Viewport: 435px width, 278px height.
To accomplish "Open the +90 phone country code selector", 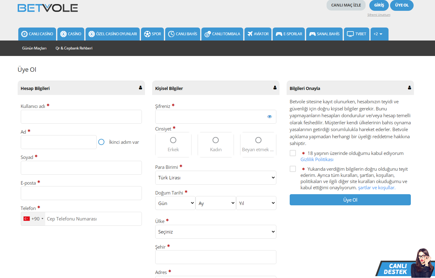I will coord(33,219).
